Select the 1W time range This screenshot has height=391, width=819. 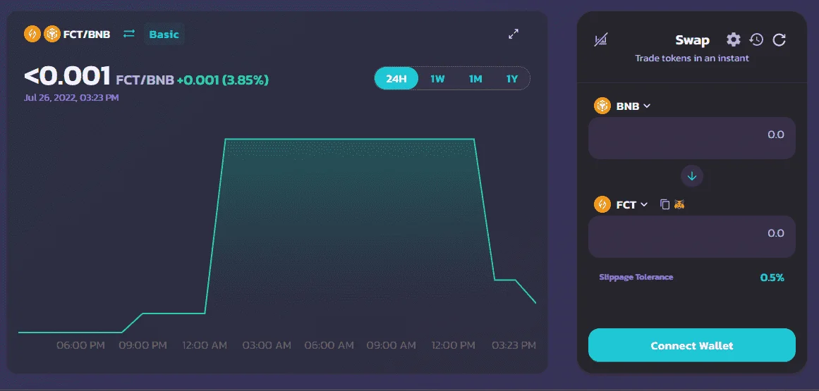[437, 79]
